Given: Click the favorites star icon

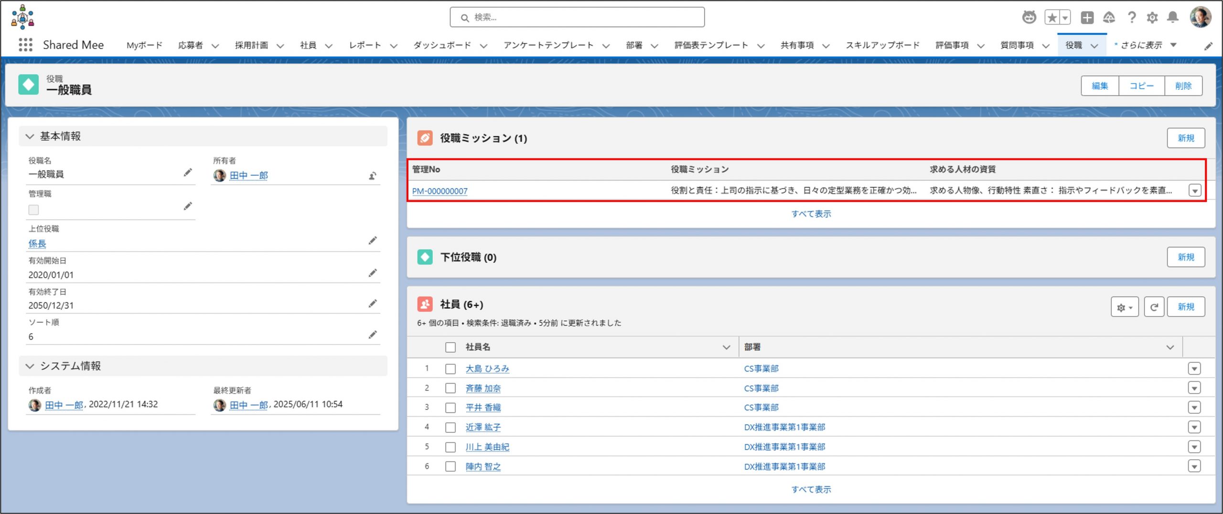Looking at the screenshot, I should 1051,18.
